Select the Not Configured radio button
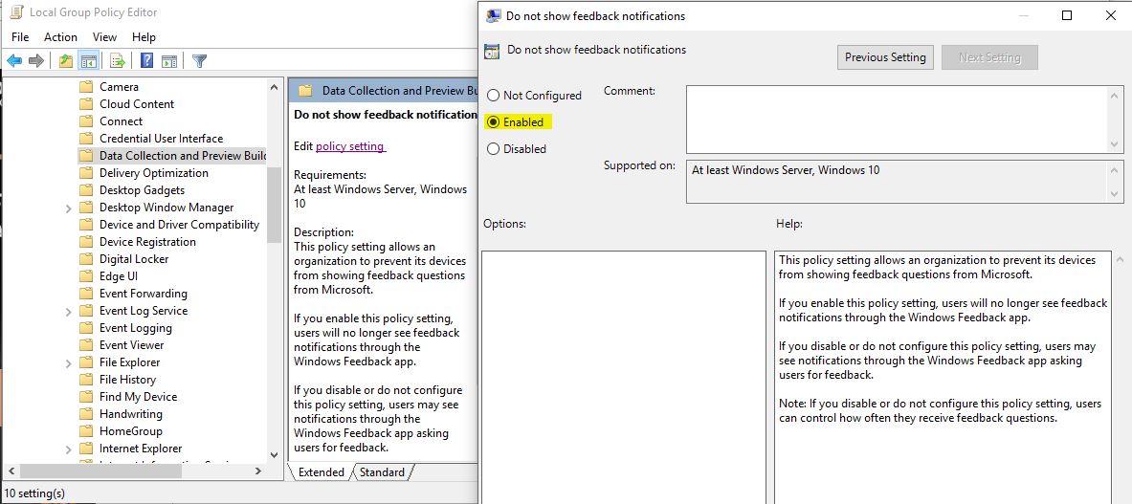The height and width of the screenshot is (504, 1132). [x=493, y=96]
